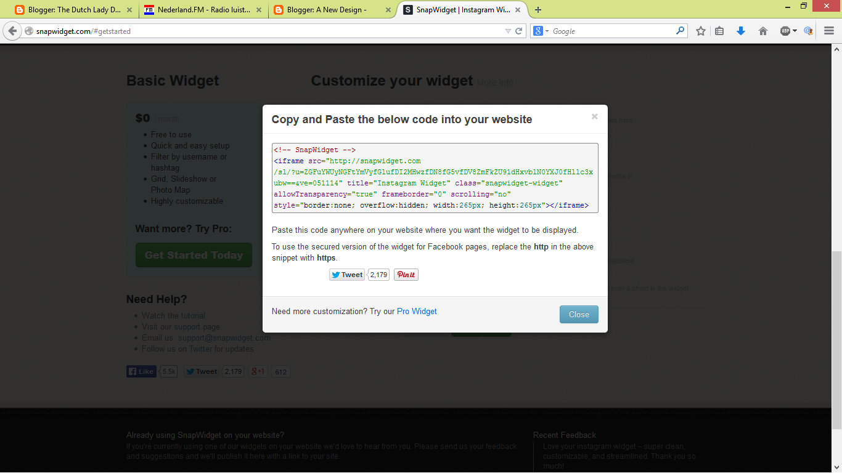Open dialog's 2,179 tweet count bubble
The height and width of the screenshot is (473, 842).
(378, 275)
